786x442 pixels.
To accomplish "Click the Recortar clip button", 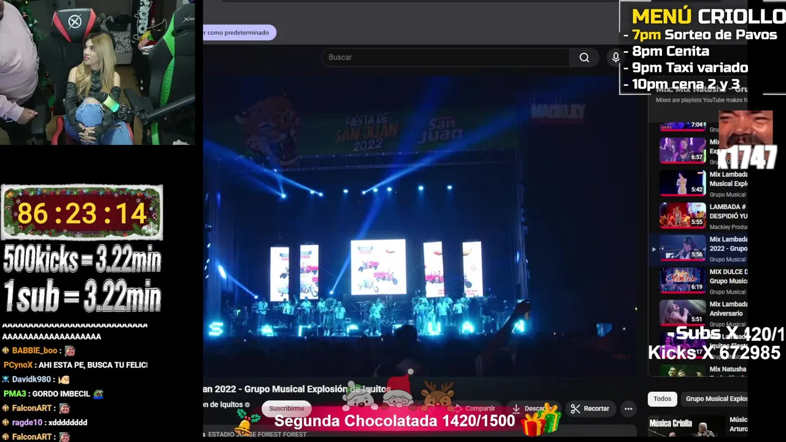I will coord(590,408).
